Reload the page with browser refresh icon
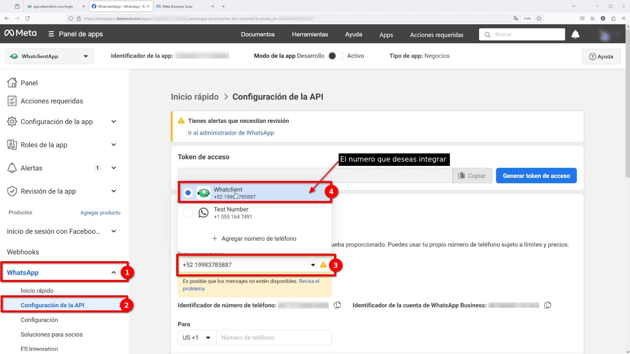 tap(28, 18)
